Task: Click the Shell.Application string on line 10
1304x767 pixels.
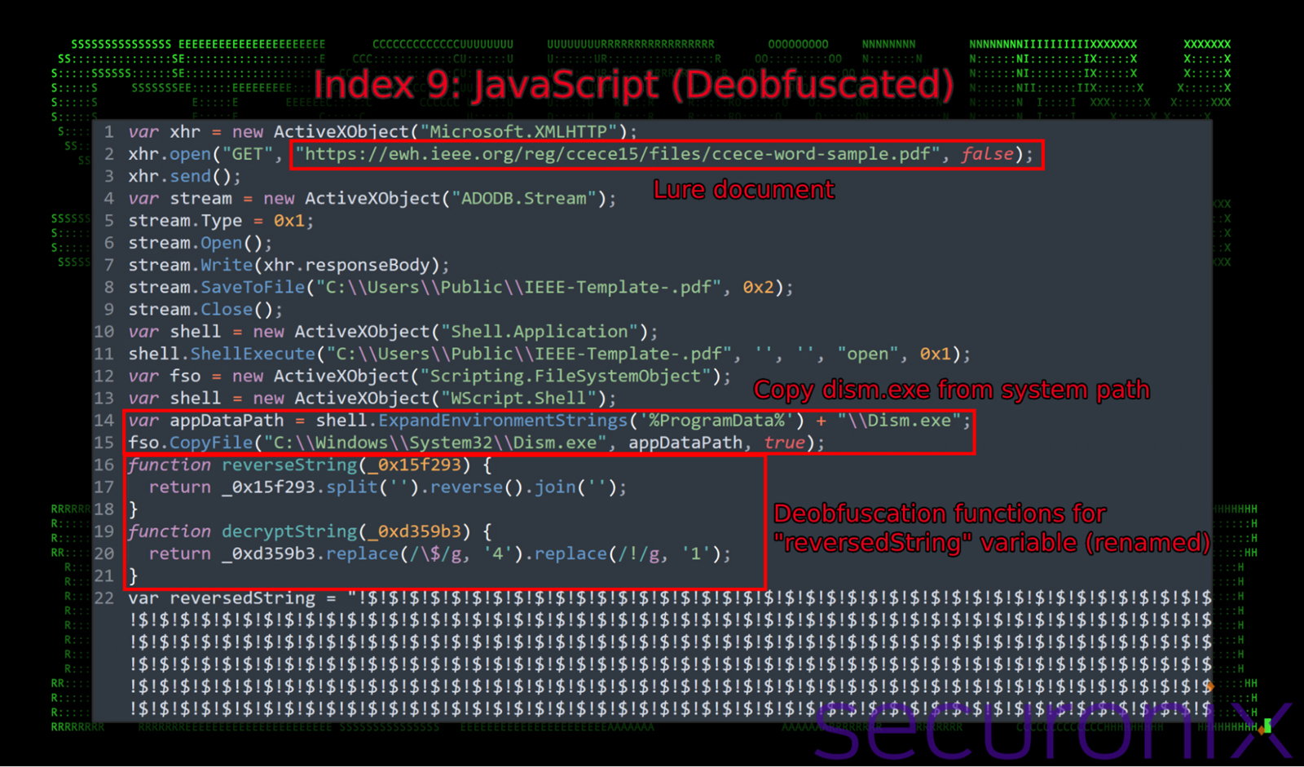Action: [542, 331]
